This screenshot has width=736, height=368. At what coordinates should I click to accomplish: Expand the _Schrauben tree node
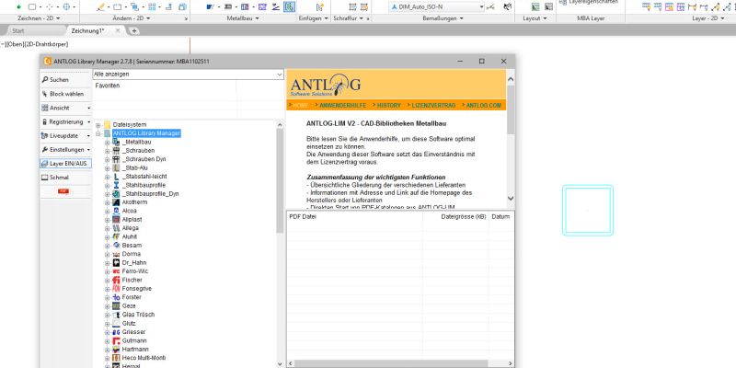107,151
